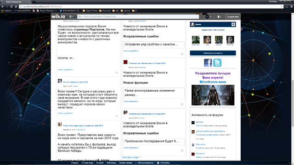Click second subscriber avatar with shirtless photo
Screen dimensions: 294x165
tap(207, 40)
